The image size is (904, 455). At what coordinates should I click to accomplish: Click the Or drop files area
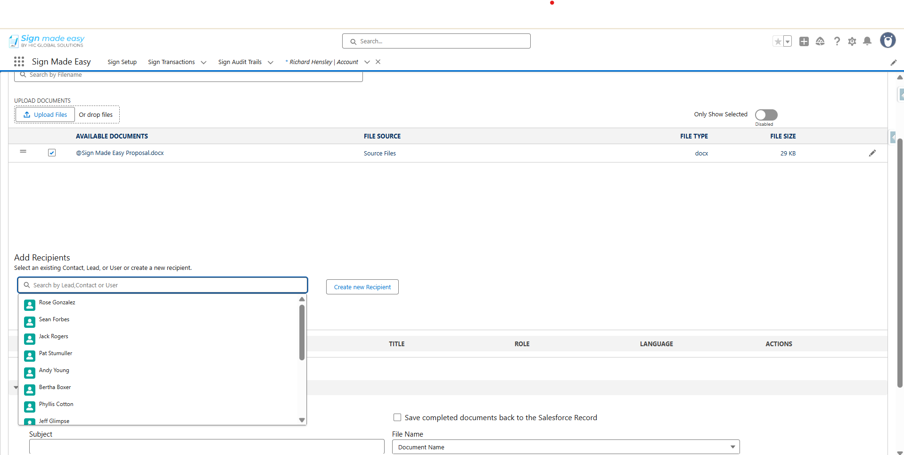point(96,115)
